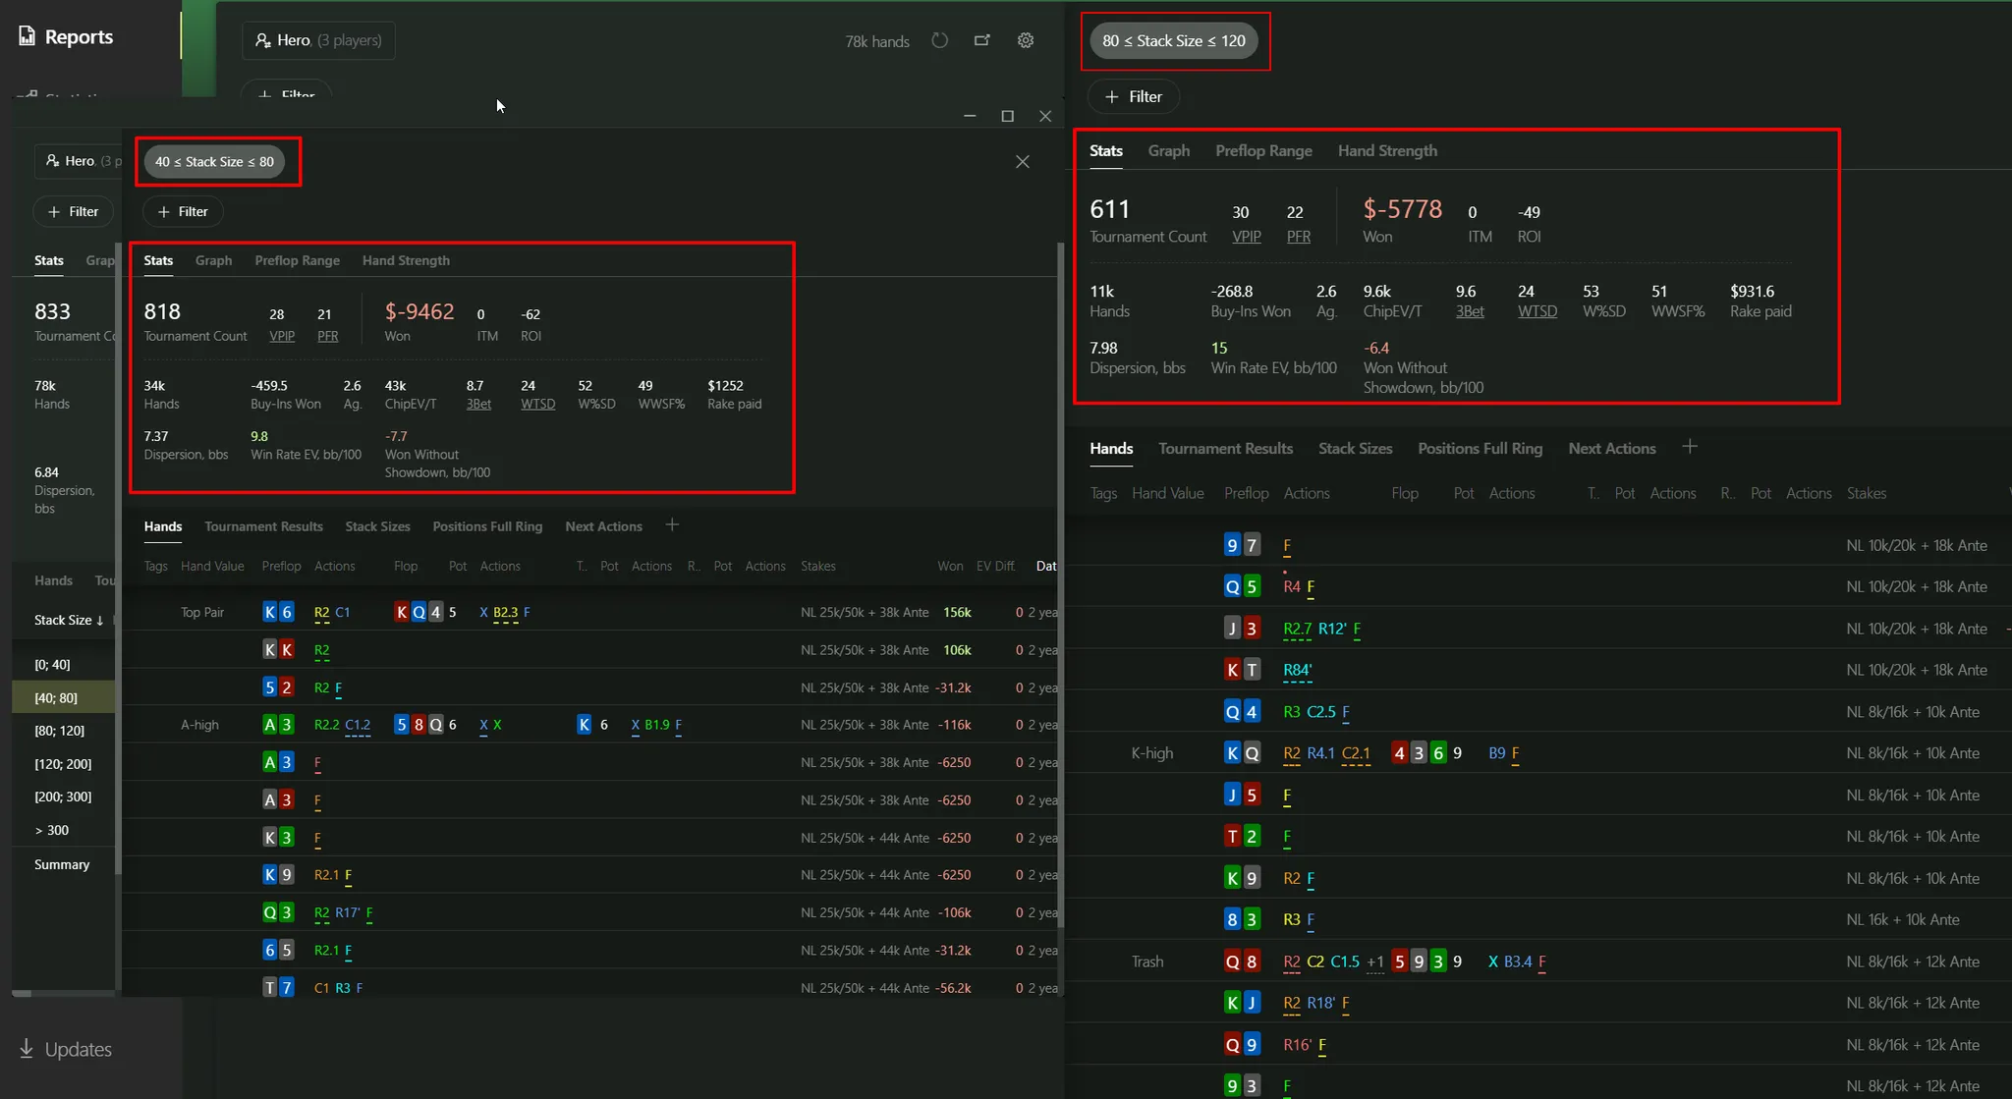Click the underlined VPIP stat link on right

point(1246,237)
